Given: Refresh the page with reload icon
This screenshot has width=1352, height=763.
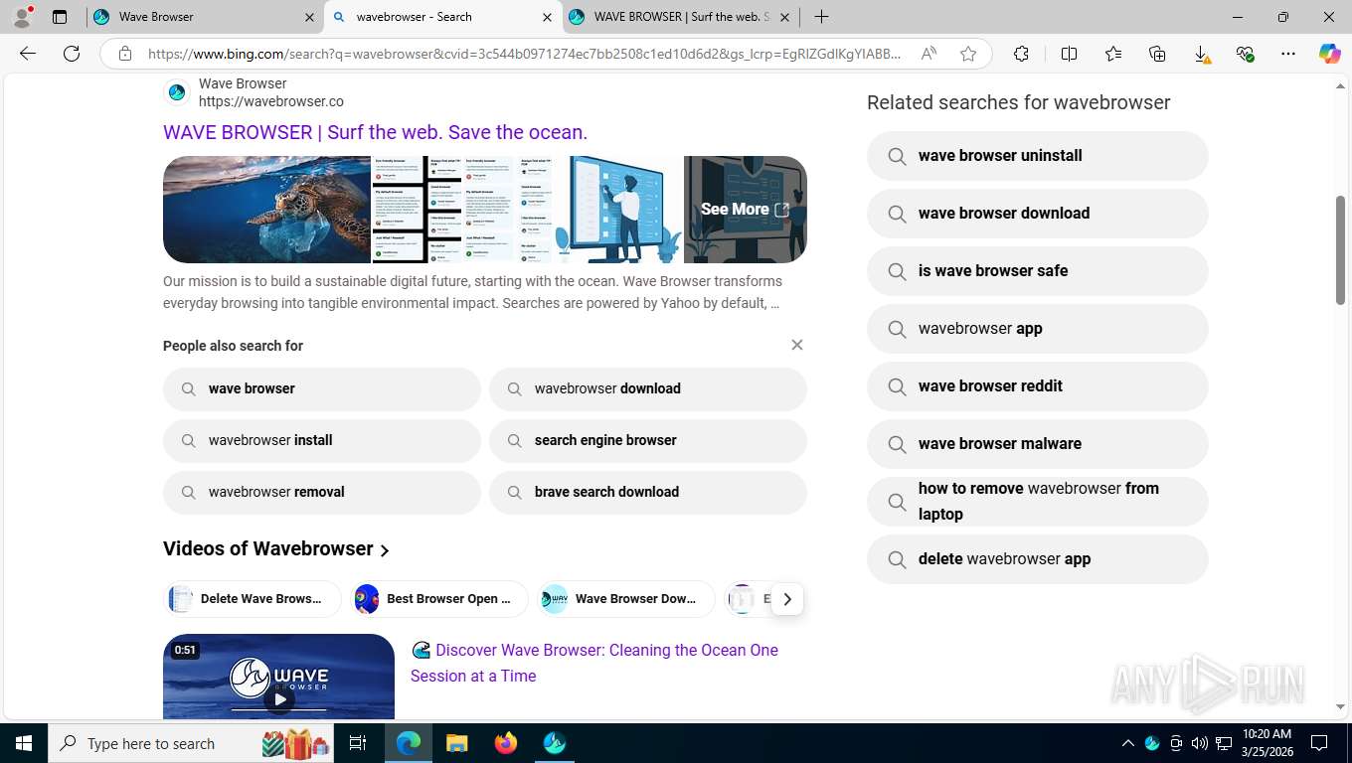Looking at the screenshot, I should tap(72, 54).
